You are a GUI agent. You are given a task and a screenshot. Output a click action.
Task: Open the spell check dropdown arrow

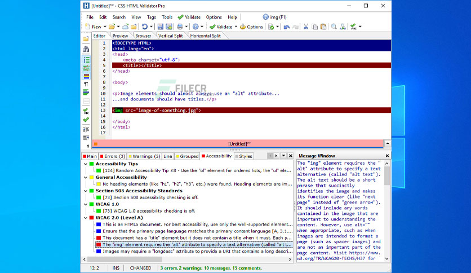click(360, 27)
